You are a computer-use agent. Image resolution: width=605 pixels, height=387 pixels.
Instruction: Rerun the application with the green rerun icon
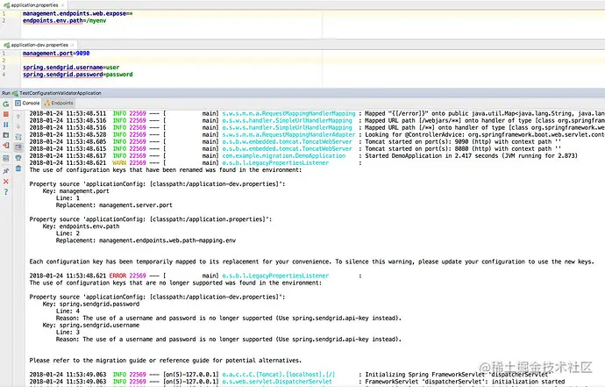click(6, 104)
